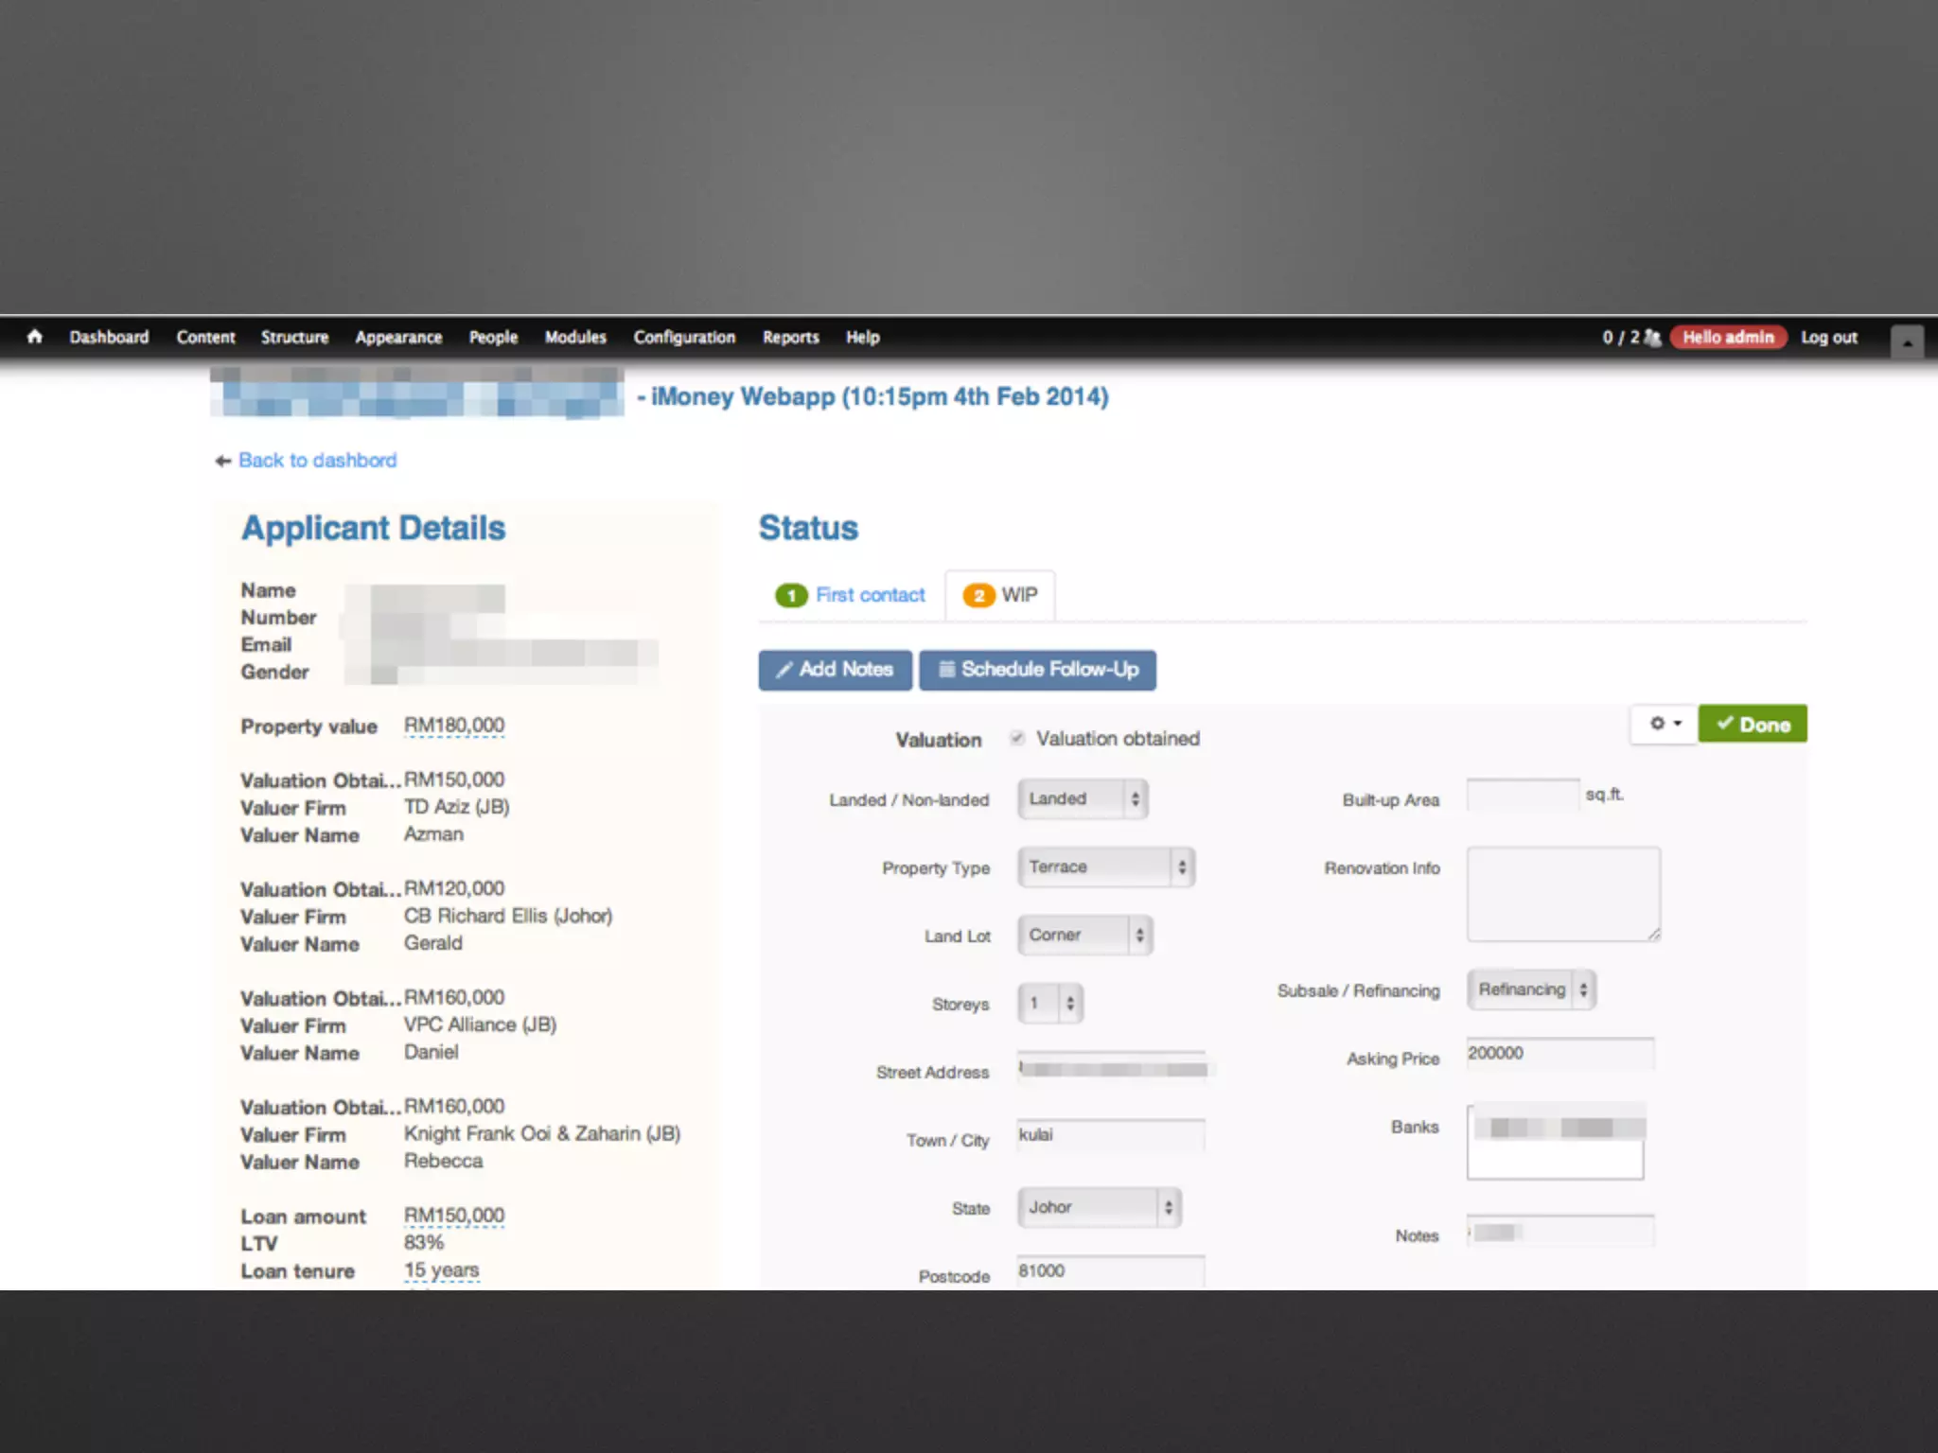Collapse the admin toolbar drawer arrow
Viewport: 1938px width, 1453px height.
tap(1907, 341)
